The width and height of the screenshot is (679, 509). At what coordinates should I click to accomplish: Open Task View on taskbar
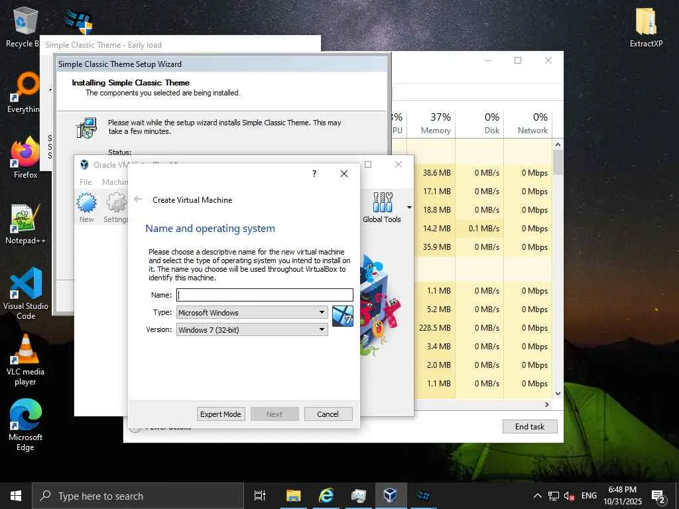click(x=260, y=496)
